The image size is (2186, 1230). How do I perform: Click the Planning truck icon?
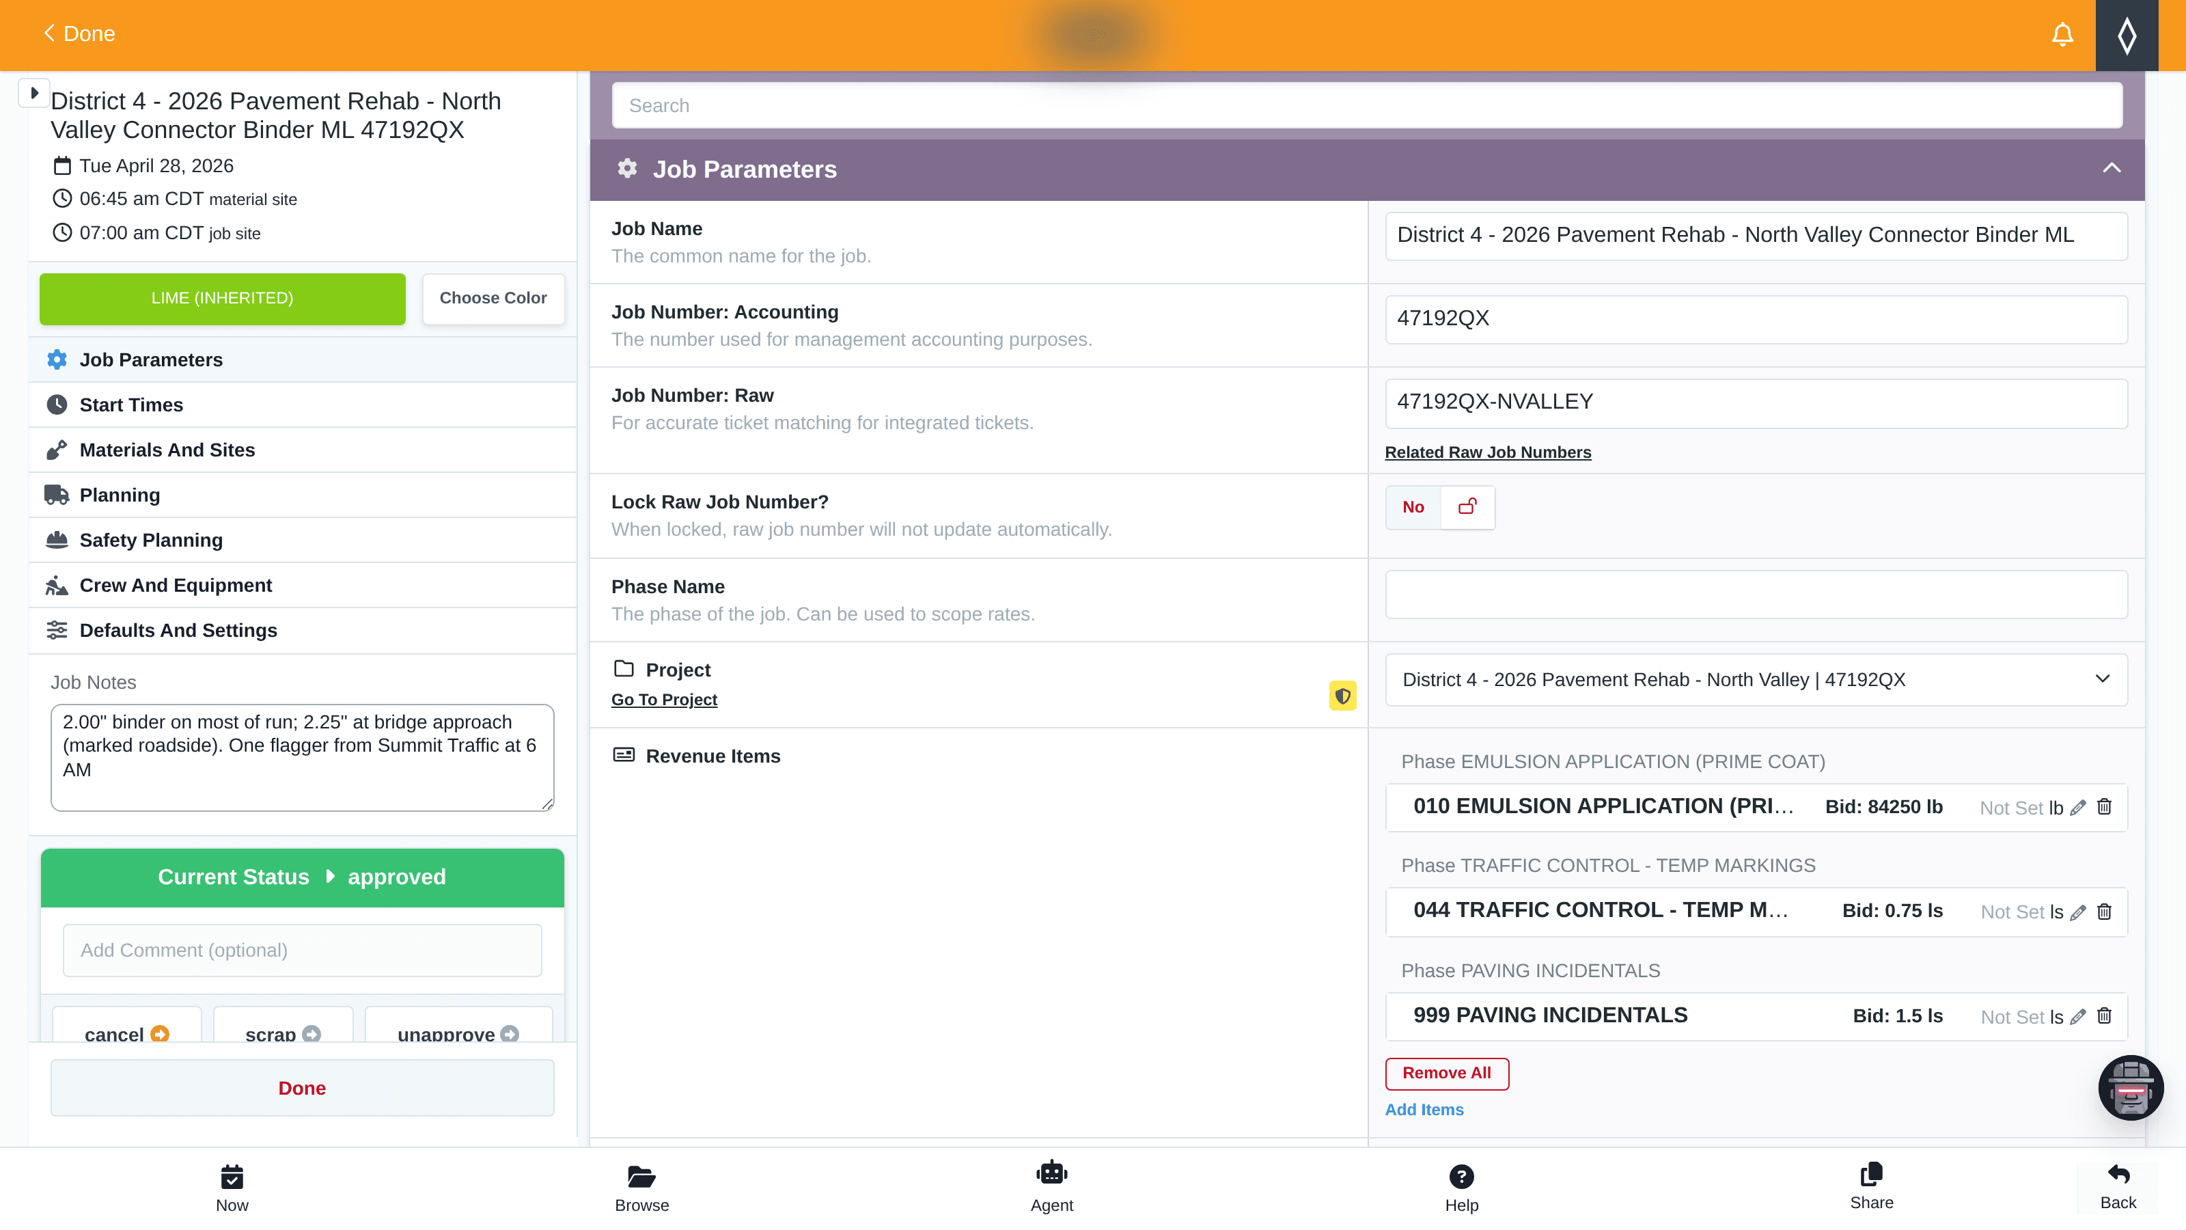(x=57, y=495)
